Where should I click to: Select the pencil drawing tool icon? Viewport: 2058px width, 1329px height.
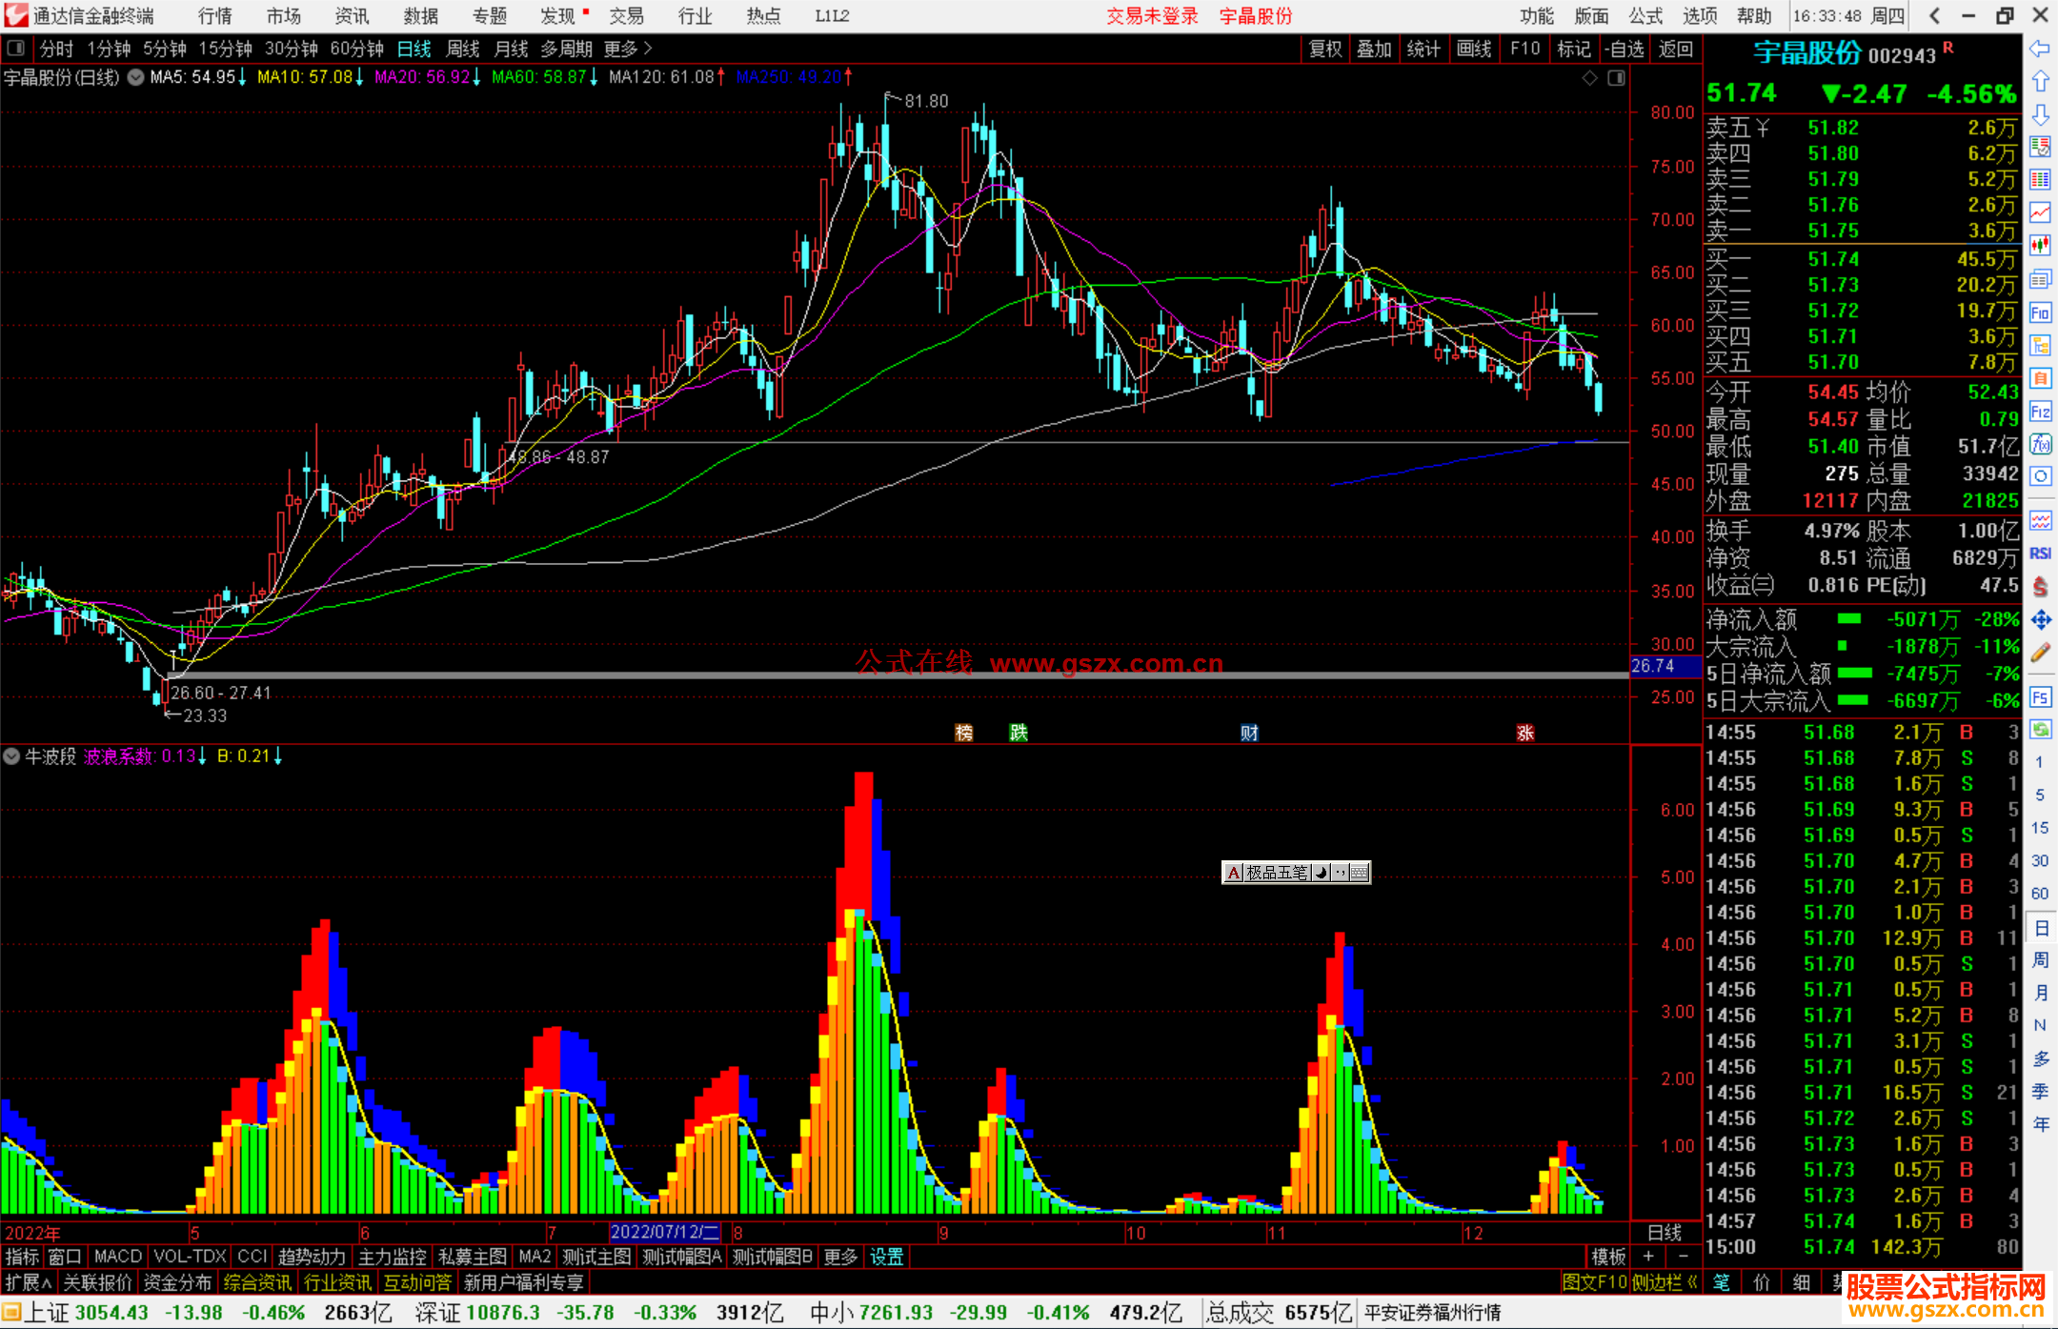2040,653
